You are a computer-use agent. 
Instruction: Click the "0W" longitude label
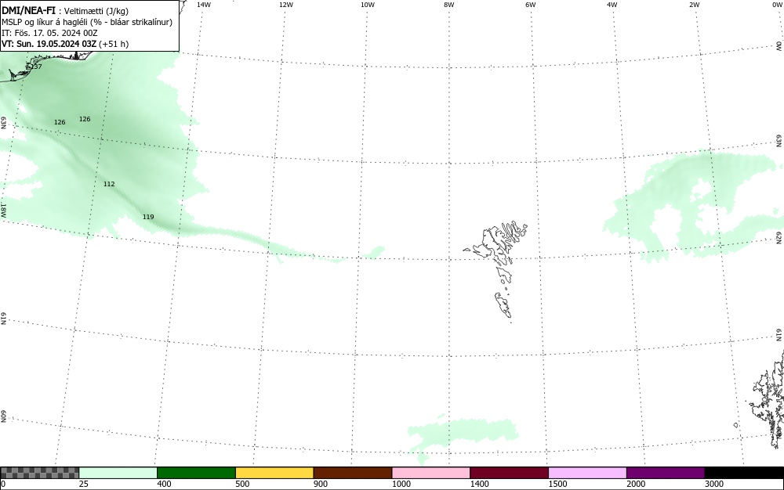pyautogui.click(x=777, y=5)
